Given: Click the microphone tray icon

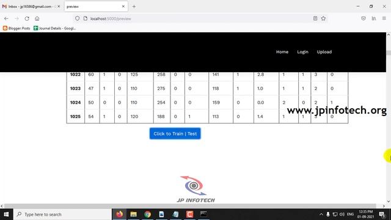Looking at the screenshot, I should pyautogui.click(x=328, y=215).
